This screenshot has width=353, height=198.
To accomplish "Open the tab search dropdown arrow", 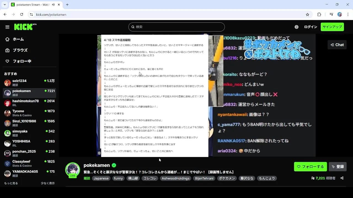I will coord(5,5).
